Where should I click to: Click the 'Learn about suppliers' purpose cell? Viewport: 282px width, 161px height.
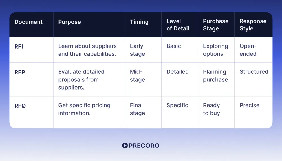click(x=87, y=50)
